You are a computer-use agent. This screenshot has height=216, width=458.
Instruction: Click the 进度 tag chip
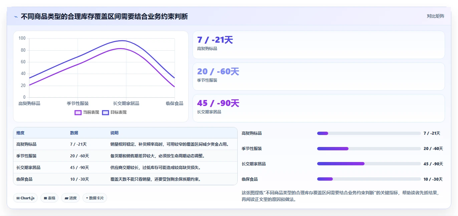click(70, 198)
